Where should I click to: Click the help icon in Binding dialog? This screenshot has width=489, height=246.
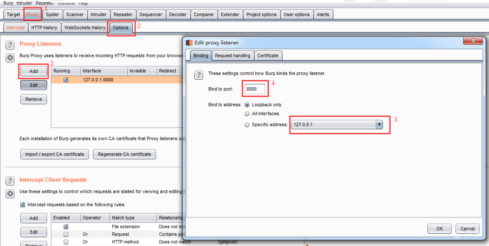point(198,75)
